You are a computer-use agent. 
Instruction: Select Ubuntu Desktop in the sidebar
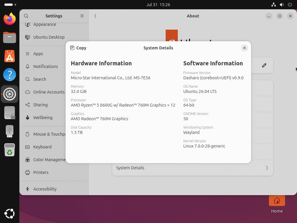click(54, 37)
